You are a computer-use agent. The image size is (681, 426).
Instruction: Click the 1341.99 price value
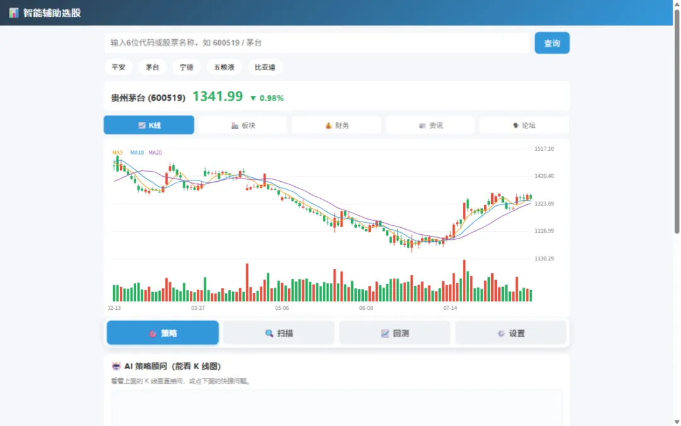218,96
